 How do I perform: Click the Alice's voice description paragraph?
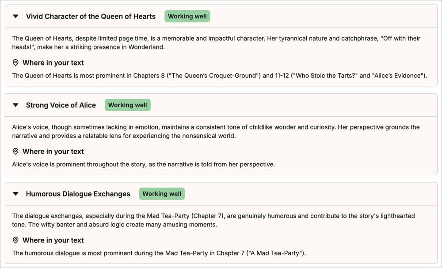(216, 131)
